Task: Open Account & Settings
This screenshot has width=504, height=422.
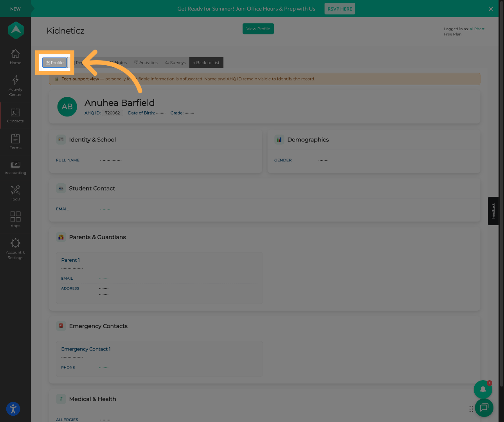Action: [x=15, y=249]
